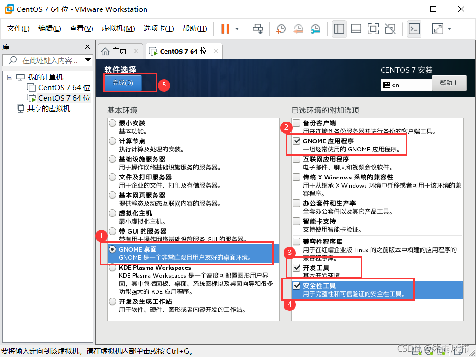Image resolution: width=476 pixels, height=357 pixels.
Task: Open the power options dropdown arrow next to pause
Action: pyautogui.click(x=237, y=29)
